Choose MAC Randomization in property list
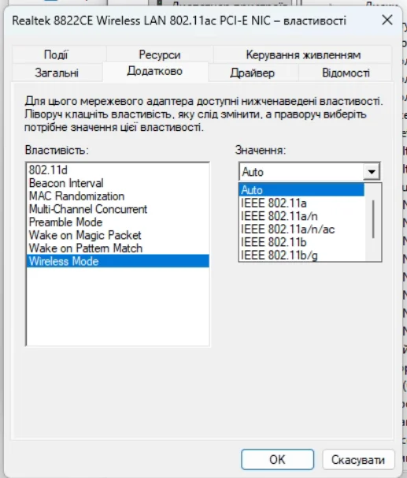 tap(118, 196)
